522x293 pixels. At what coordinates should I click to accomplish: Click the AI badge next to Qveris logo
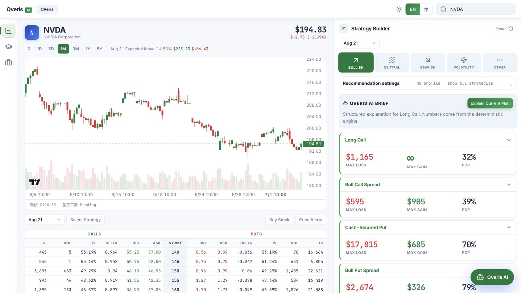coord(29,10)
